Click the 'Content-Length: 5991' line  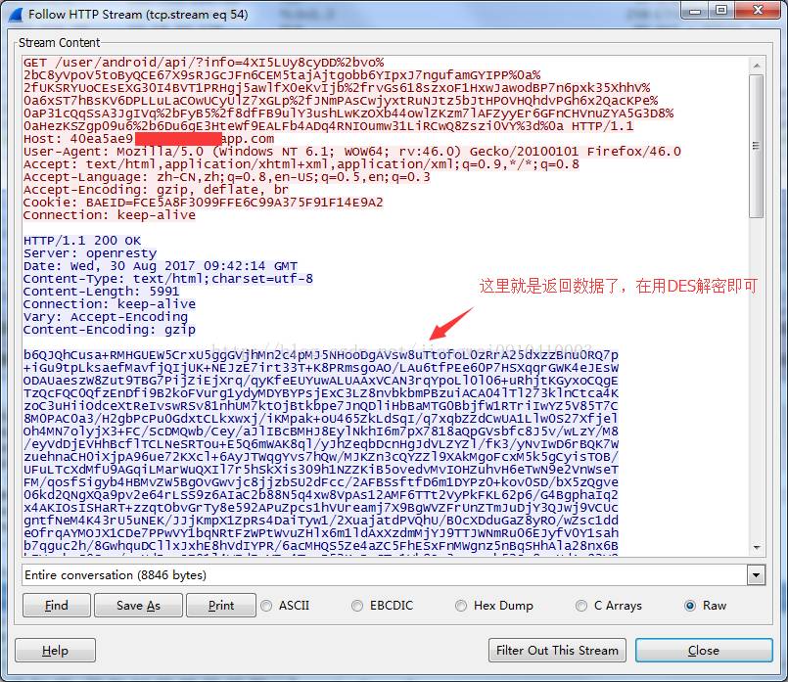coord(101,292)
